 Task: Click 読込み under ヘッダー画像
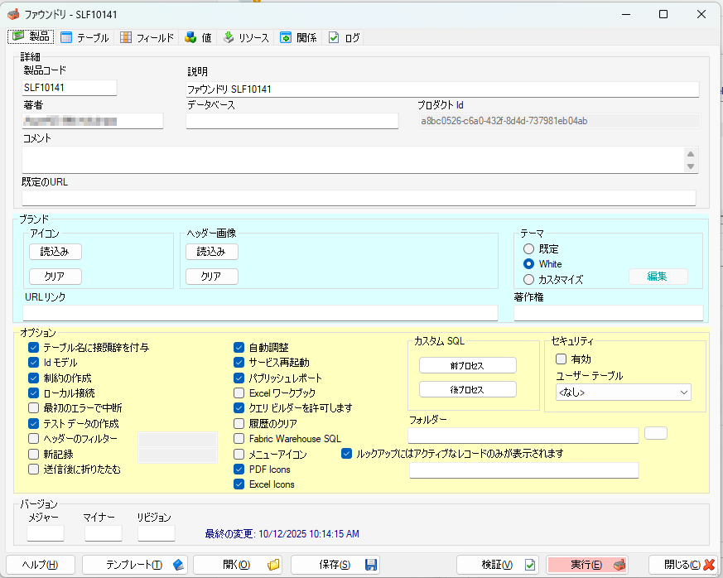click(x=212, y=252)
